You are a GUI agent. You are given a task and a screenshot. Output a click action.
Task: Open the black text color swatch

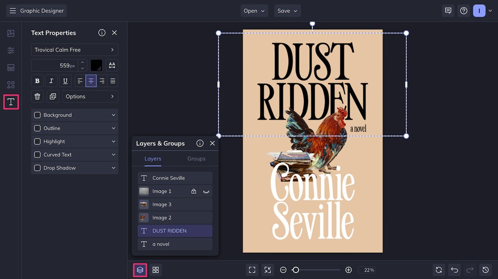tap(97, 65)
